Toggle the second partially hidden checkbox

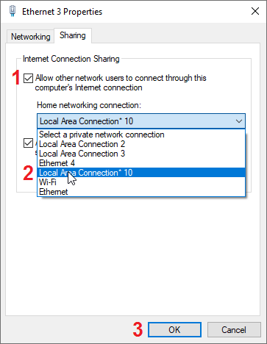28,143
